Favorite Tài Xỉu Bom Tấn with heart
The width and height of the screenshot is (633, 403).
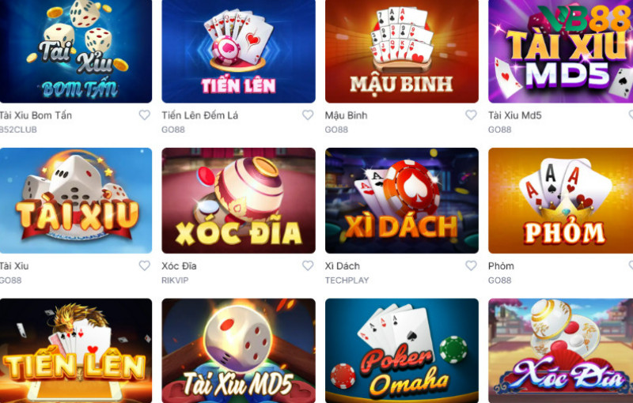tap(145, 115)
